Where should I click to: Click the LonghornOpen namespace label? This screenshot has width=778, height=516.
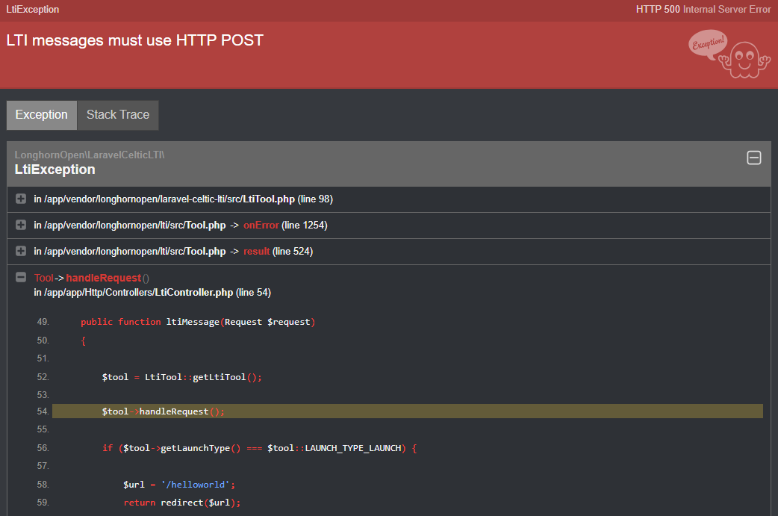coord(89,155)
